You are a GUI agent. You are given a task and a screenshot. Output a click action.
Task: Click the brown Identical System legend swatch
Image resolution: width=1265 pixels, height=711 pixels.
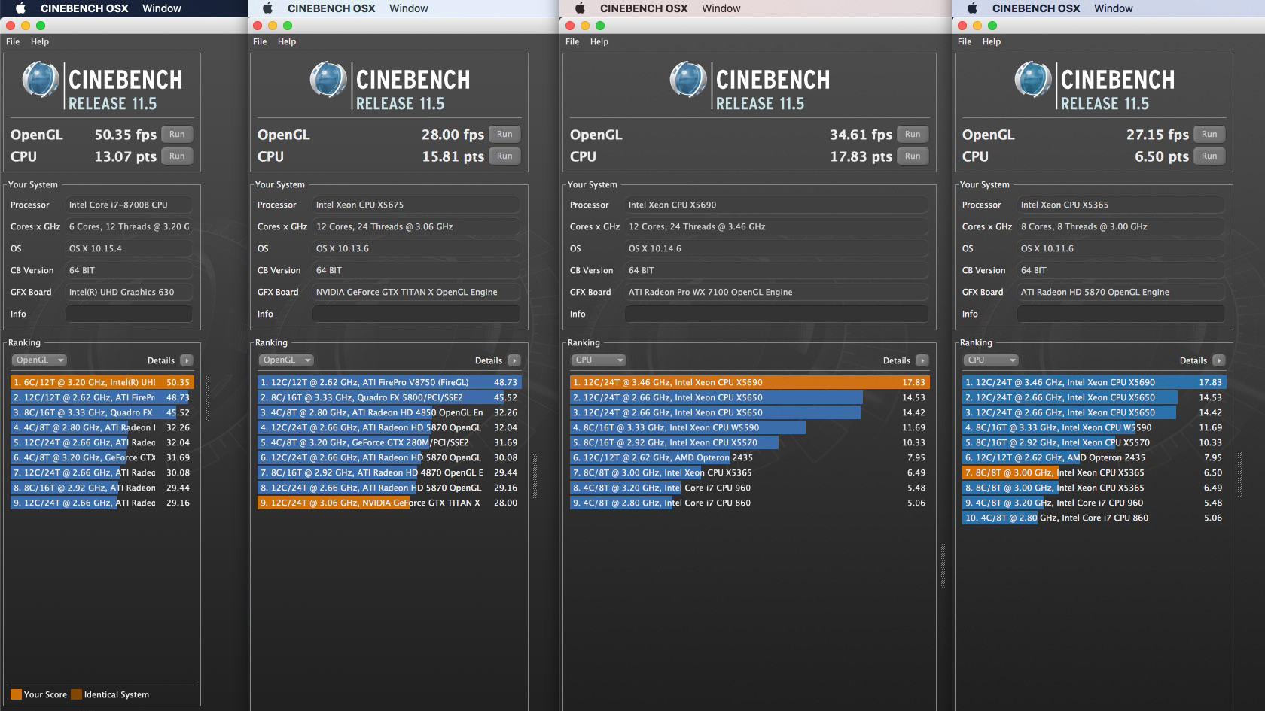76,694
